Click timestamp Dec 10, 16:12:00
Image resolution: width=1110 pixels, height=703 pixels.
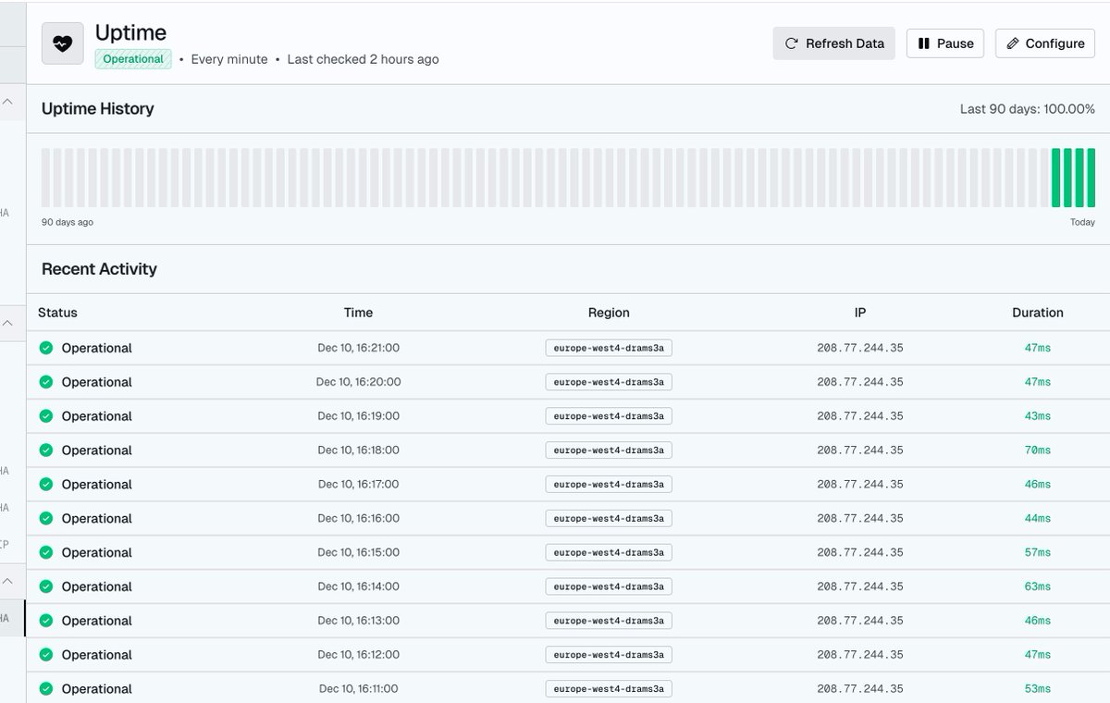coord(359,655)
